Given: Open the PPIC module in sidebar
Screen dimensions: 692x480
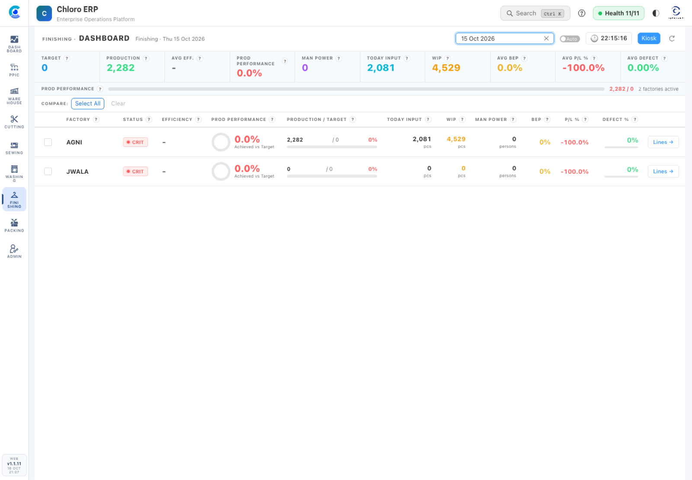Looking at the screenshot, I should (14, 70).
